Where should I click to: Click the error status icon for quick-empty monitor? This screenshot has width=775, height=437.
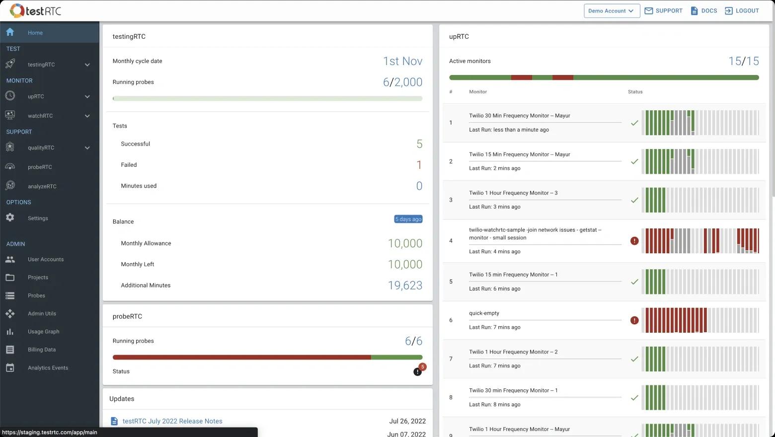coord(634,320)
